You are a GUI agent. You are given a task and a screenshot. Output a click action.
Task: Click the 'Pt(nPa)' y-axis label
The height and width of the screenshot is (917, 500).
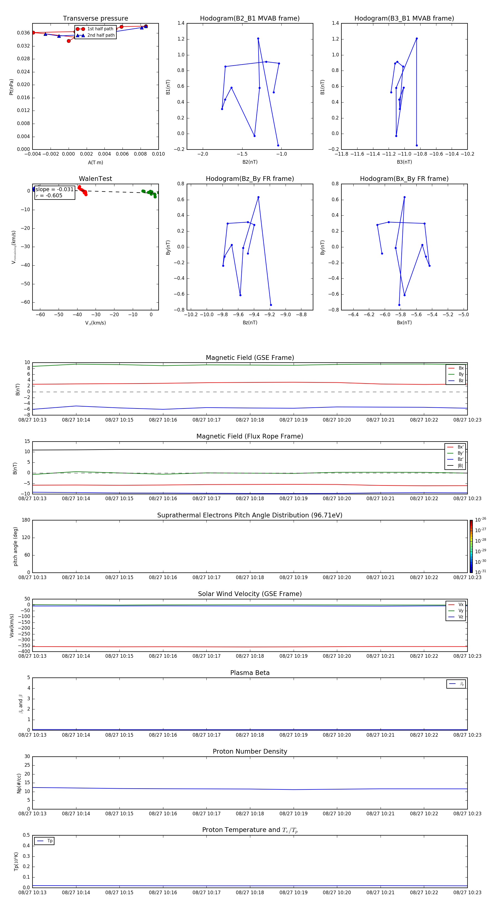pyautogui.click(x=11, y=87)
